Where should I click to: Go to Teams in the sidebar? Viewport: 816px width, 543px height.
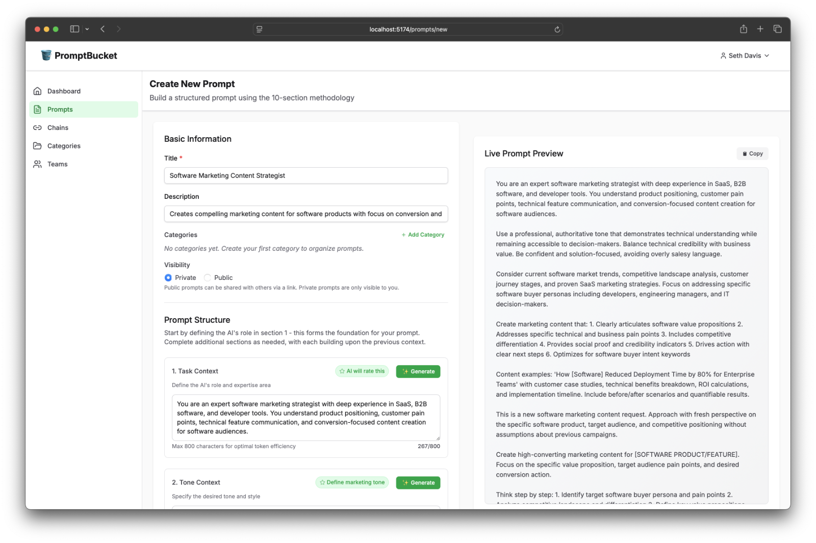[57, 164]
